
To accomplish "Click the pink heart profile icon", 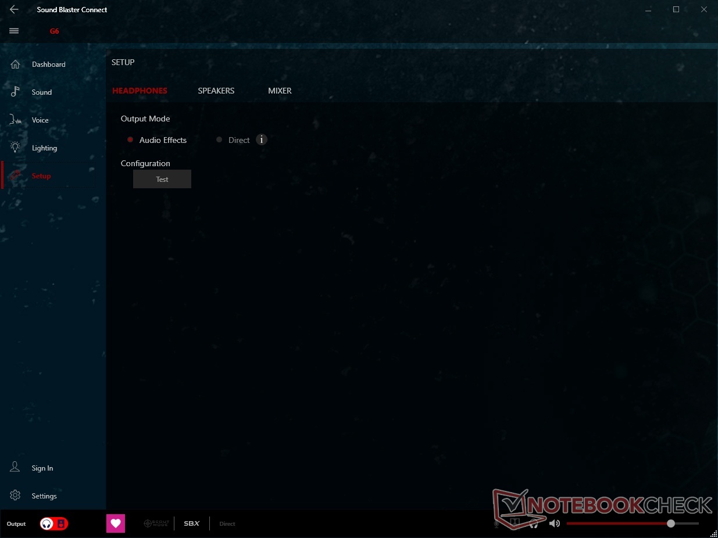I will (116, 523).
